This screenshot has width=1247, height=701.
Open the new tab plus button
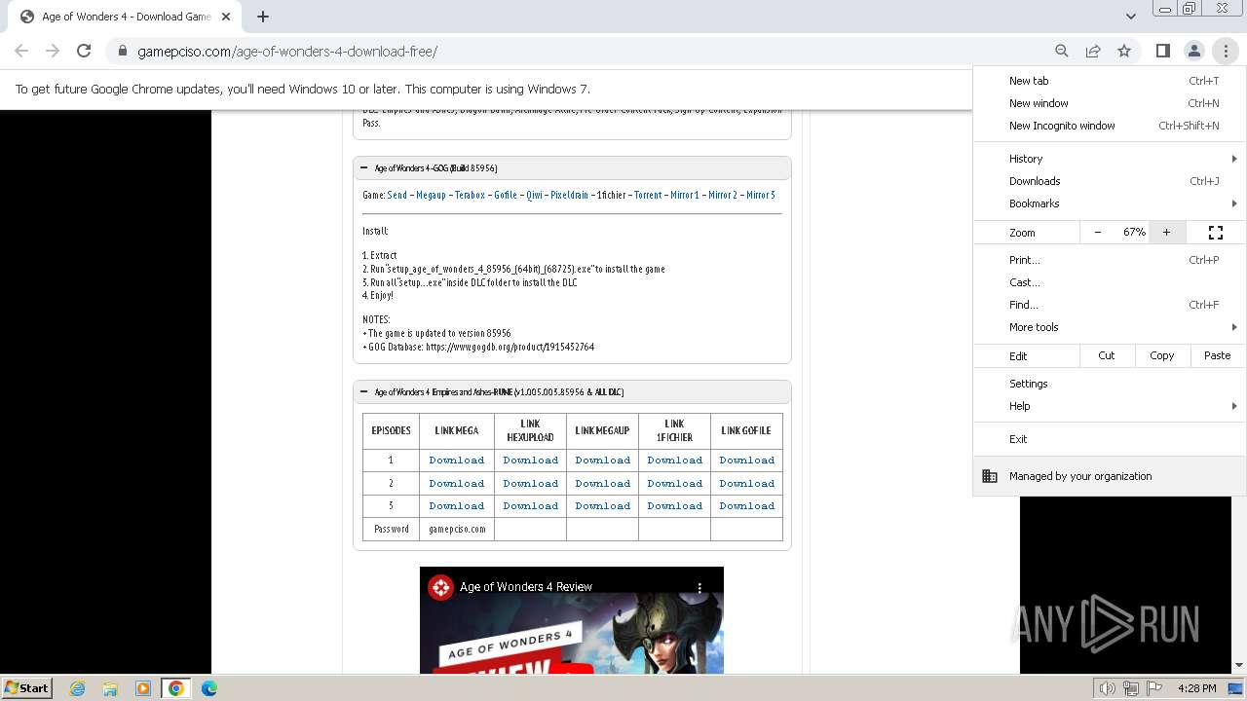pyautogui.click(x=263, y=17)
